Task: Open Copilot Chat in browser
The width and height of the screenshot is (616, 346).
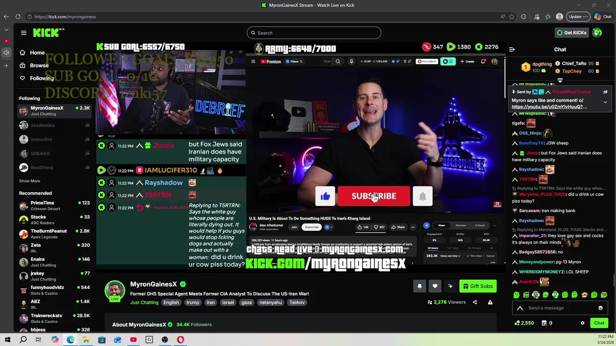Action: 603,16
